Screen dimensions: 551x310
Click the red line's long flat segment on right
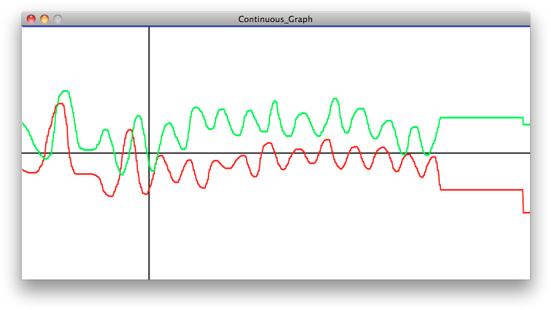click(481, 190)
